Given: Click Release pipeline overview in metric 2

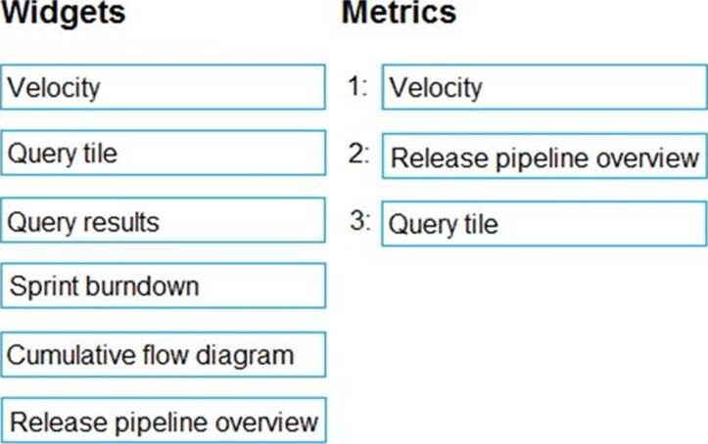Looking at the screenshot, I should click(x=543, y=156).
